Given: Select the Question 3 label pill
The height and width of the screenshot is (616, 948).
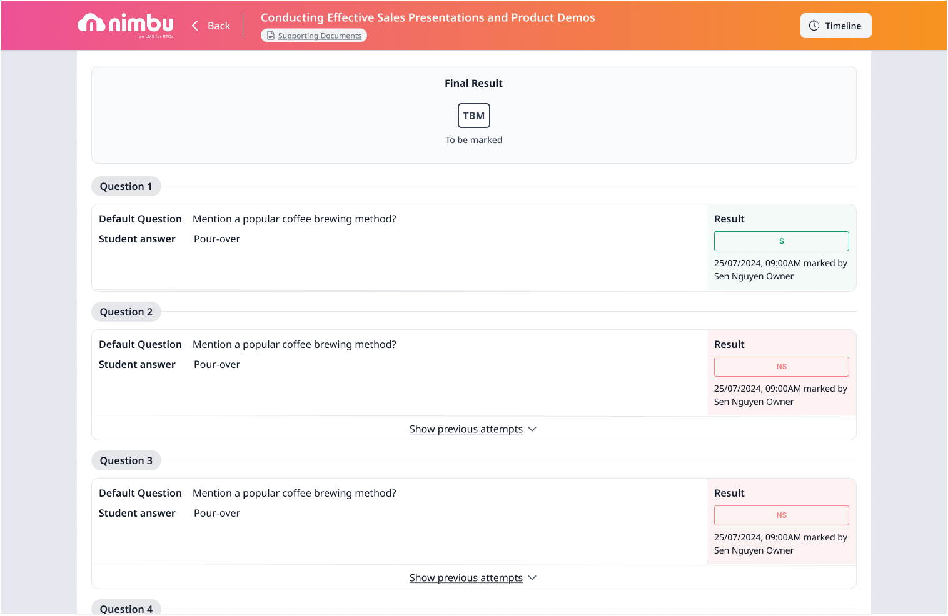Looking at the screenshot, I should (x=126, y=460).
